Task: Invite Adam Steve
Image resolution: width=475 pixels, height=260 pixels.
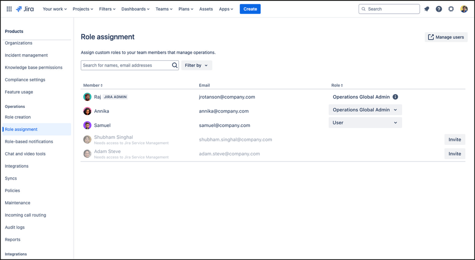Action: click(x=455, y=154)
